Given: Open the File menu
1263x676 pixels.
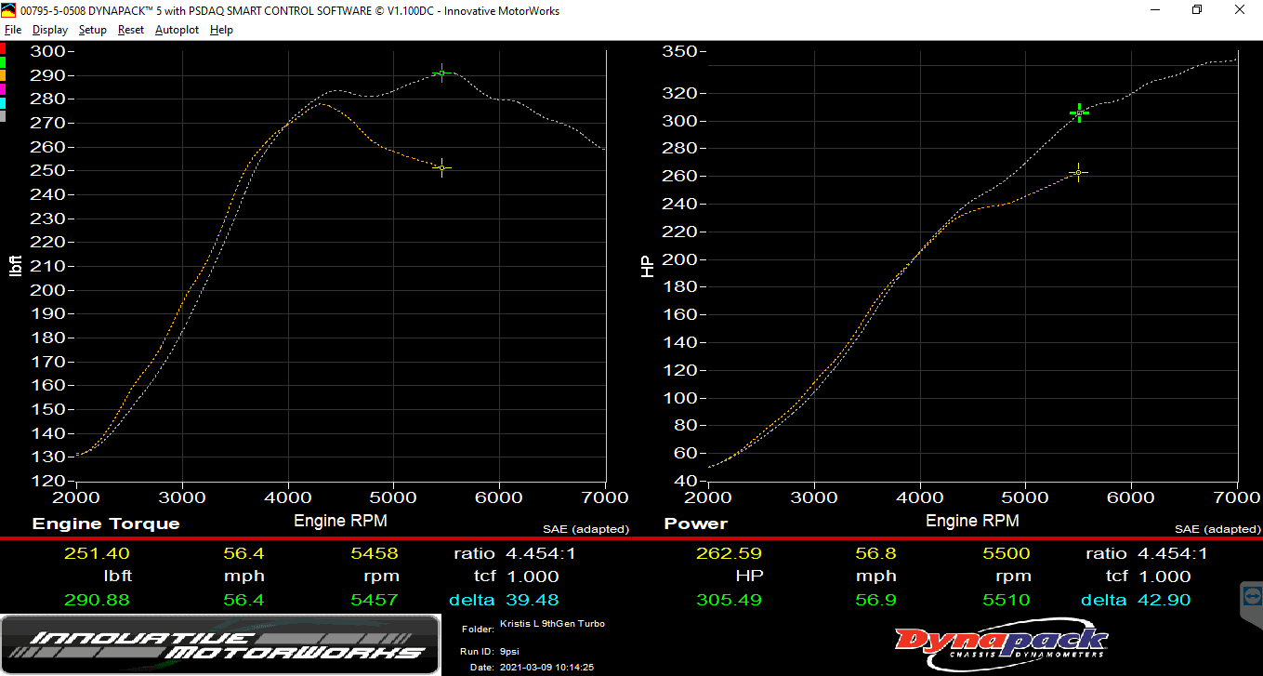Looking at the screenshot, I should tap(13, 30).
